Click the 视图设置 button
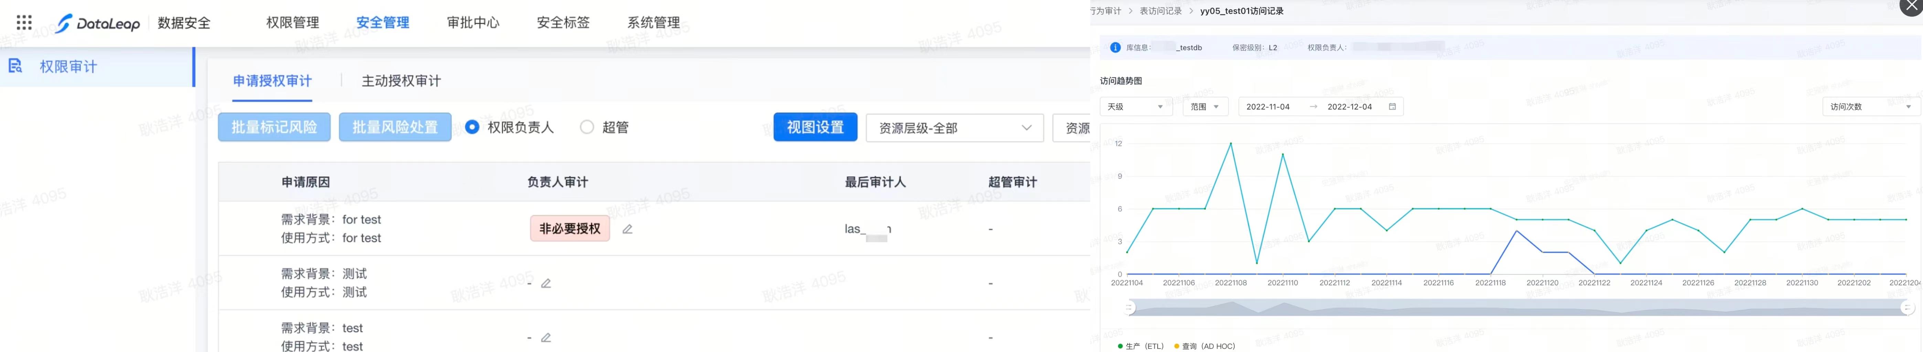Screen dimensions: 1923x352 815,128
